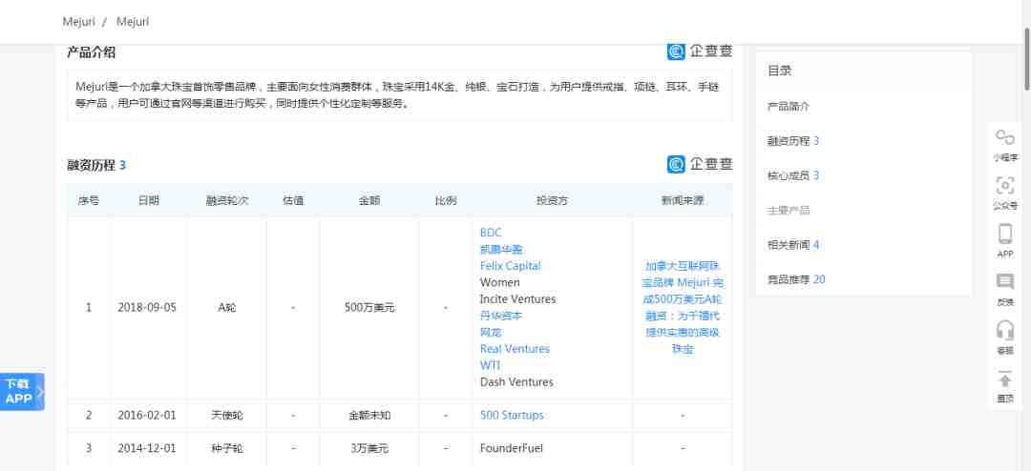This screenshot has height=471, width=1031.
Task: Click 企查查 logo beside 产品介绍
Action: point(699,51)
